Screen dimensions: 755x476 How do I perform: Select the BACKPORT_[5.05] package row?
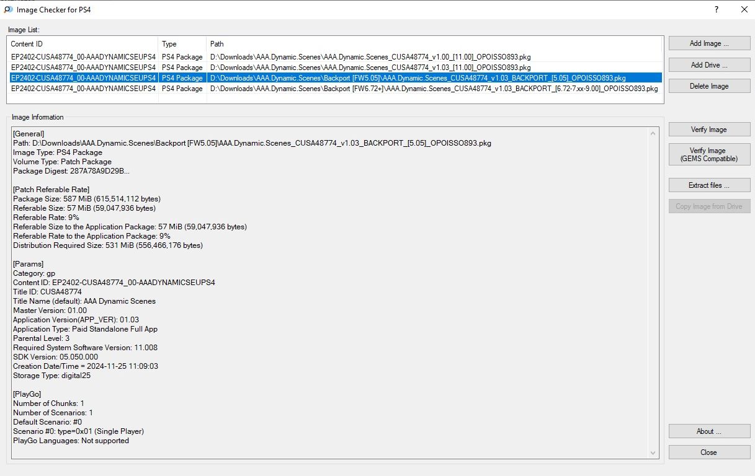point(335,78)
